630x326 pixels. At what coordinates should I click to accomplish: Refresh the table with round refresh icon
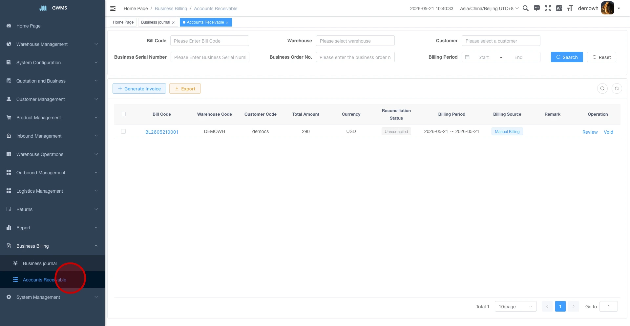pos(617,88)
